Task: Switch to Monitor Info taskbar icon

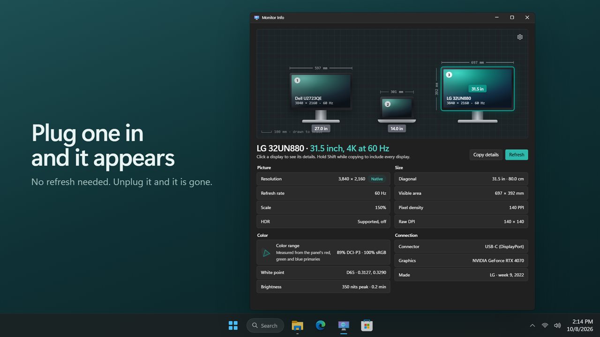Action: [344, 325]
